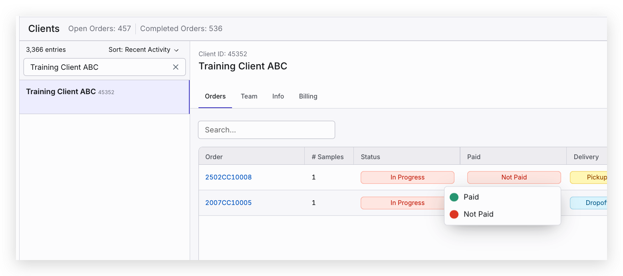Open order 2502CC10008

(x=228, y=177)
